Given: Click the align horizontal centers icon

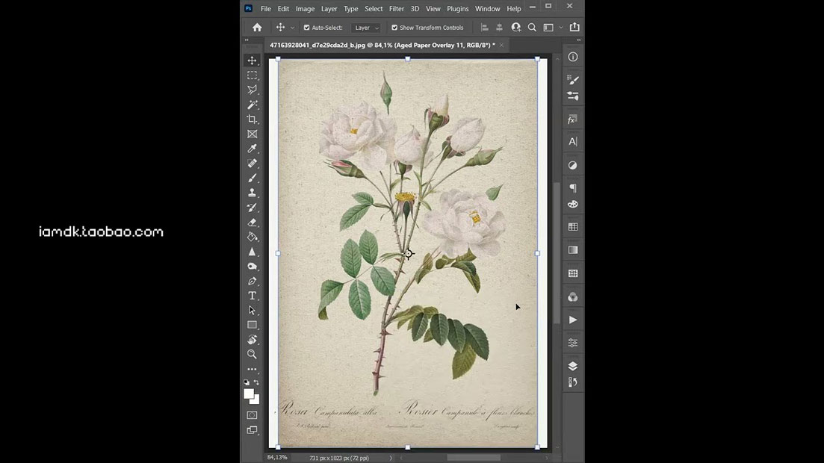Looking at the screenshot, I should click(x=499, y=28).
